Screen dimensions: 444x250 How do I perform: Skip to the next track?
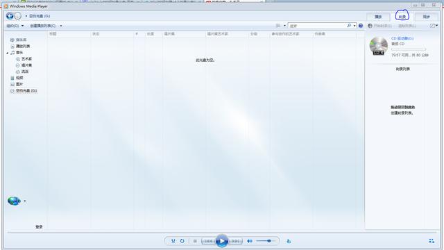[235, 241]
